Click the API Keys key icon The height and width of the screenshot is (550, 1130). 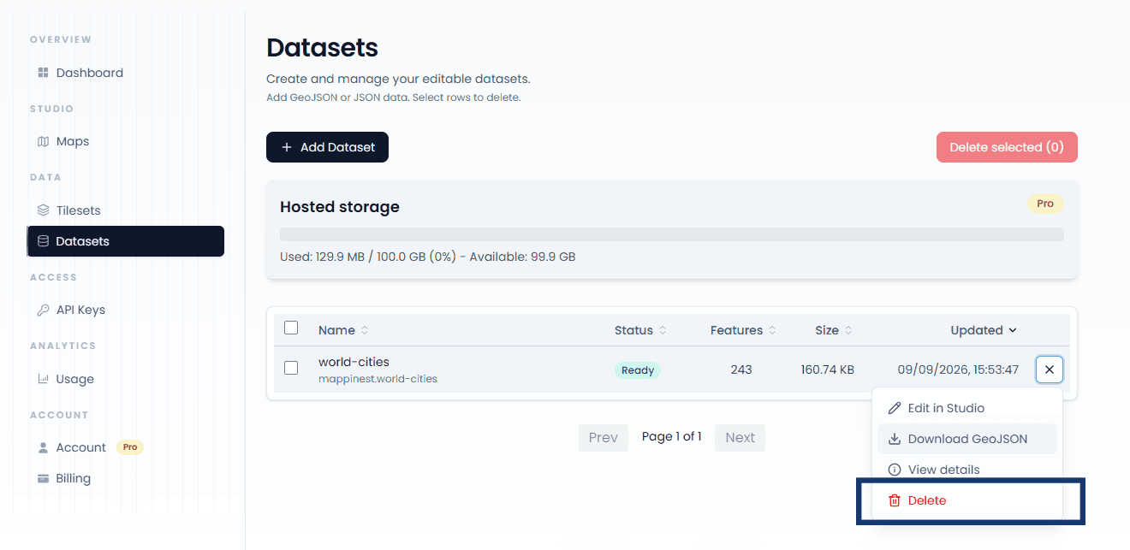click(43, 310)
